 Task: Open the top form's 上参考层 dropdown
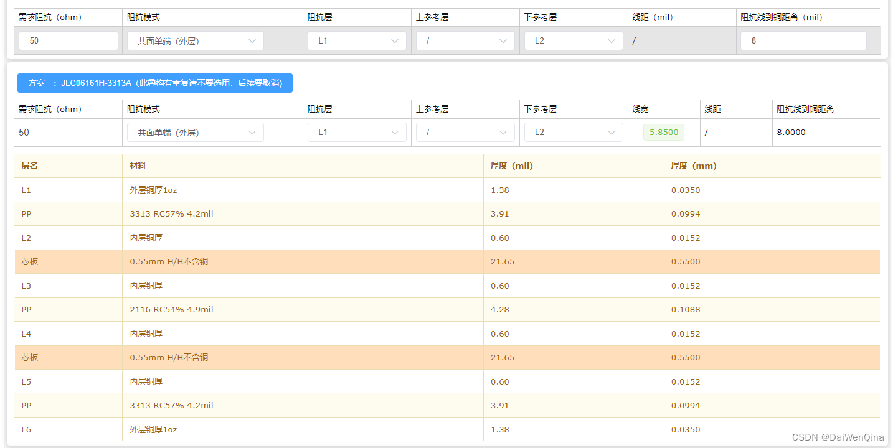[x=465, y=41]
